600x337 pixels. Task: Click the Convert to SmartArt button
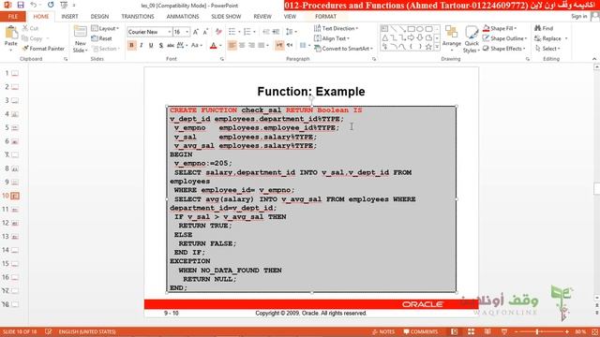tap(343, 49)
